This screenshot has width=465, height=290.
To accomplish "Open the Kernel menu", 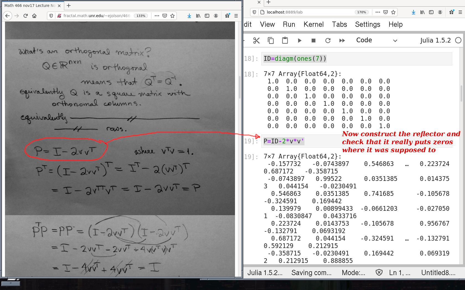I will pyautogui.click(x=313, y=24).
